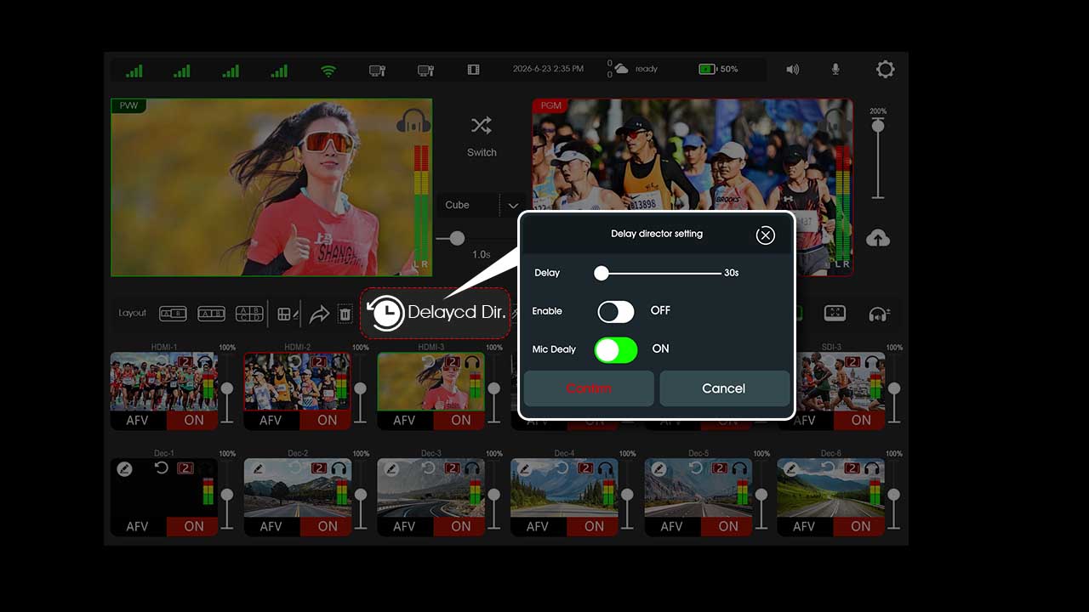Click the fullscreen frame icon
This screenshot has height=612, width=1089.
coord(835,313)
